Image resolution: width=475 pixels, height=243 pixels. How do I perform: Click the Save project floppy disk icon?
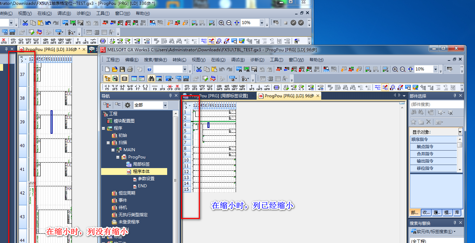[122, 69]
